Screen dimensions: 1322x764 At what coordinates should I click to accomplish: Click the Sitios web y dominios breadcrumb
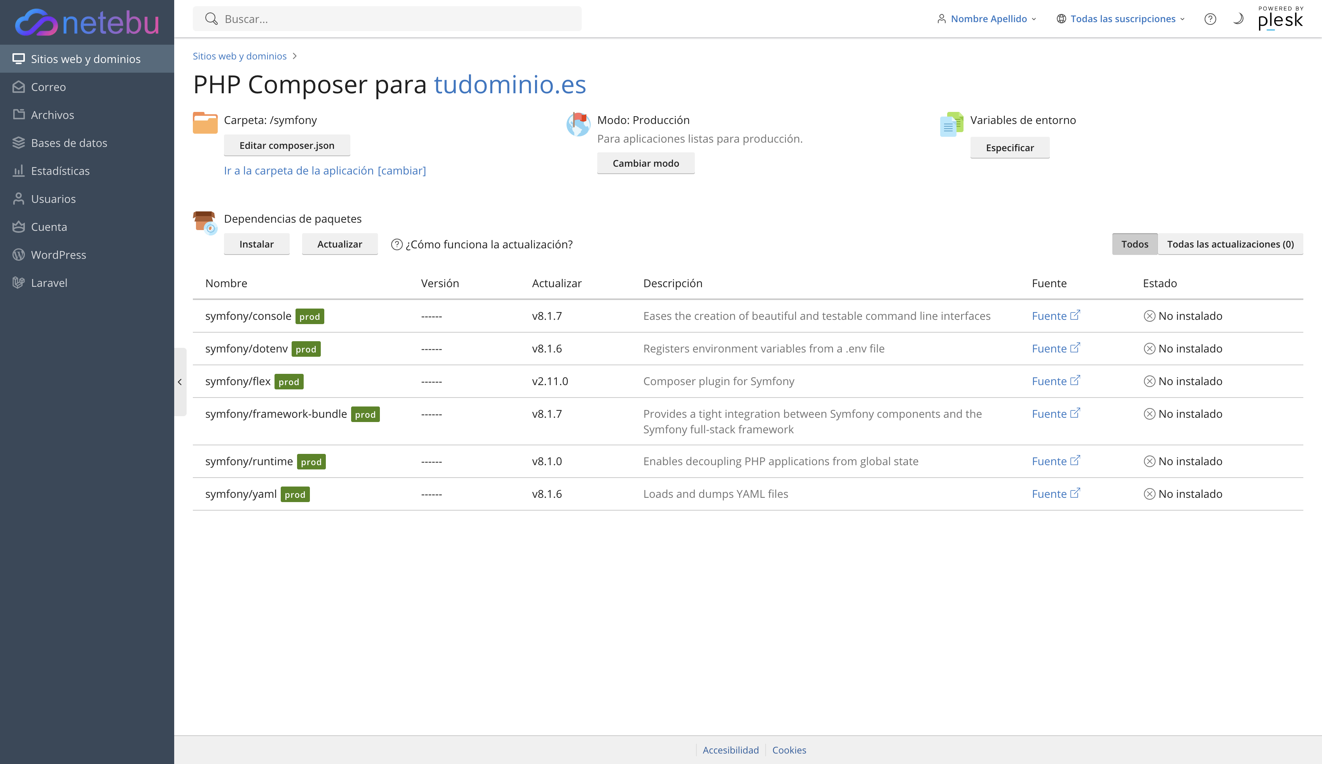(x=239, y=56)
